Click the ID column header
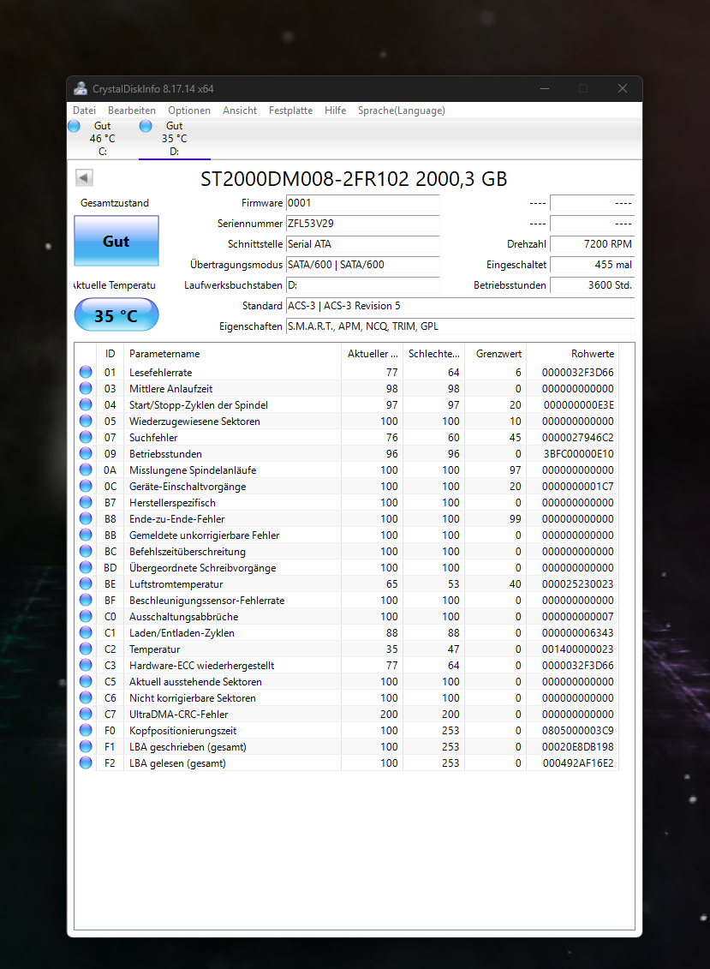This screenshot has width=710, height=969. (x=110, y=354)
